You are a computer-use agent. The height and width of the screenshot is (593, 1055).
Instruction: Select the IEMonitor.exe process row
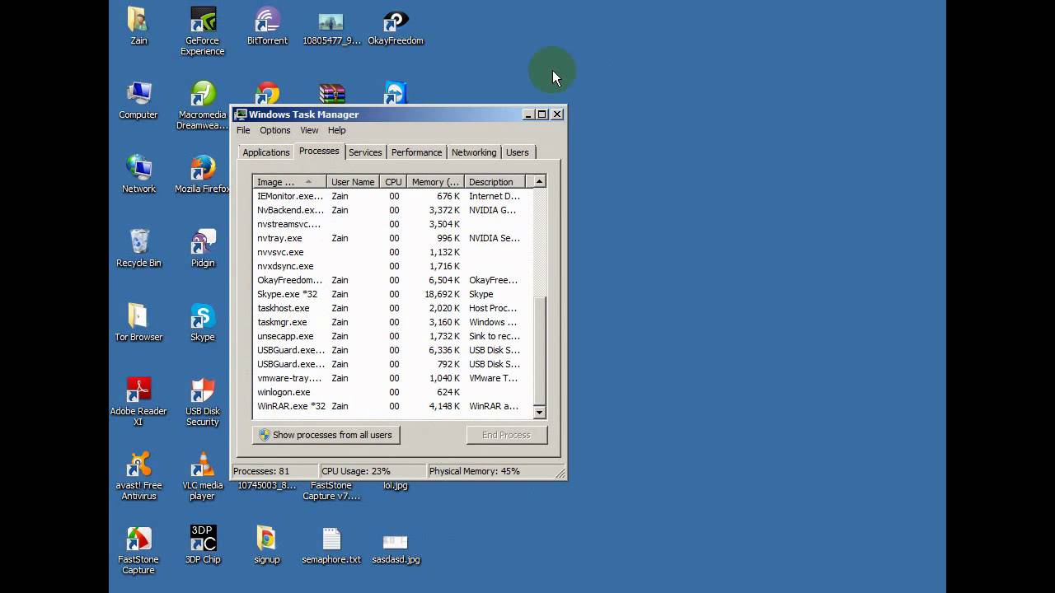tap(393, 196)
